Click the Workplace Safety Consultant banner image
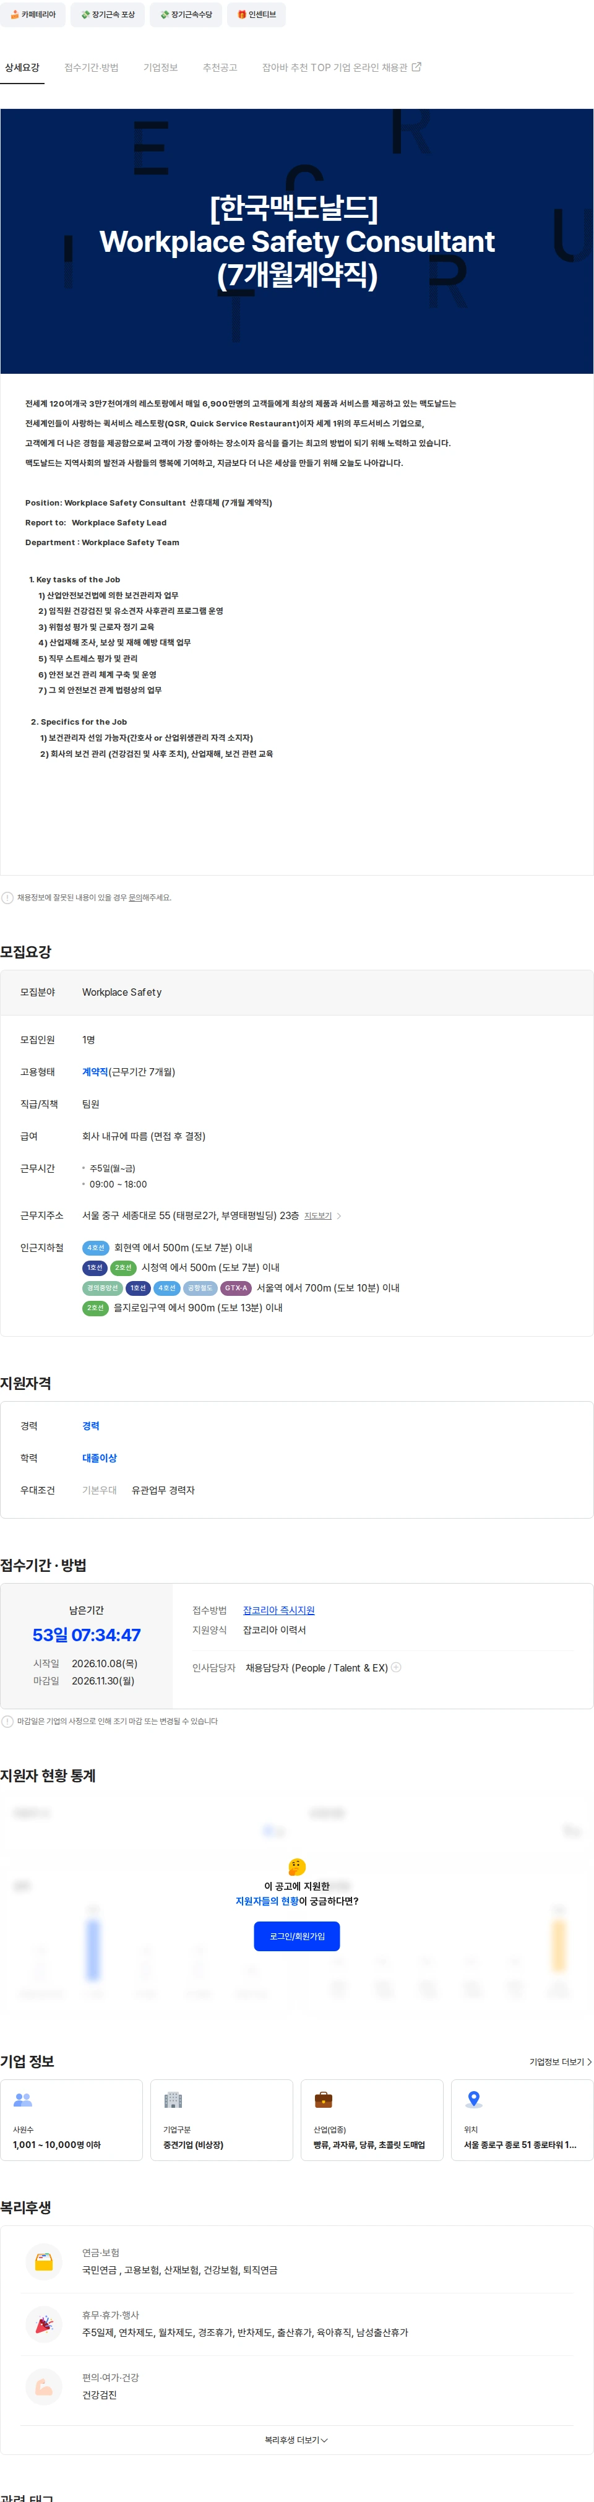Viewport: 594px width, 2502px height. [x=297, y=241]
